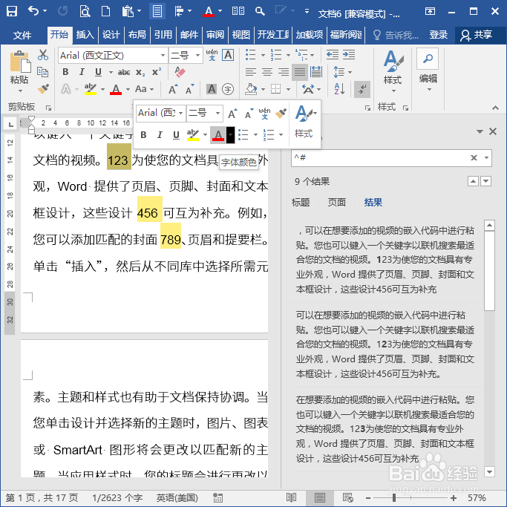
Task: Click the 登录 sign-in button
Action: click(x=439, y=34)
